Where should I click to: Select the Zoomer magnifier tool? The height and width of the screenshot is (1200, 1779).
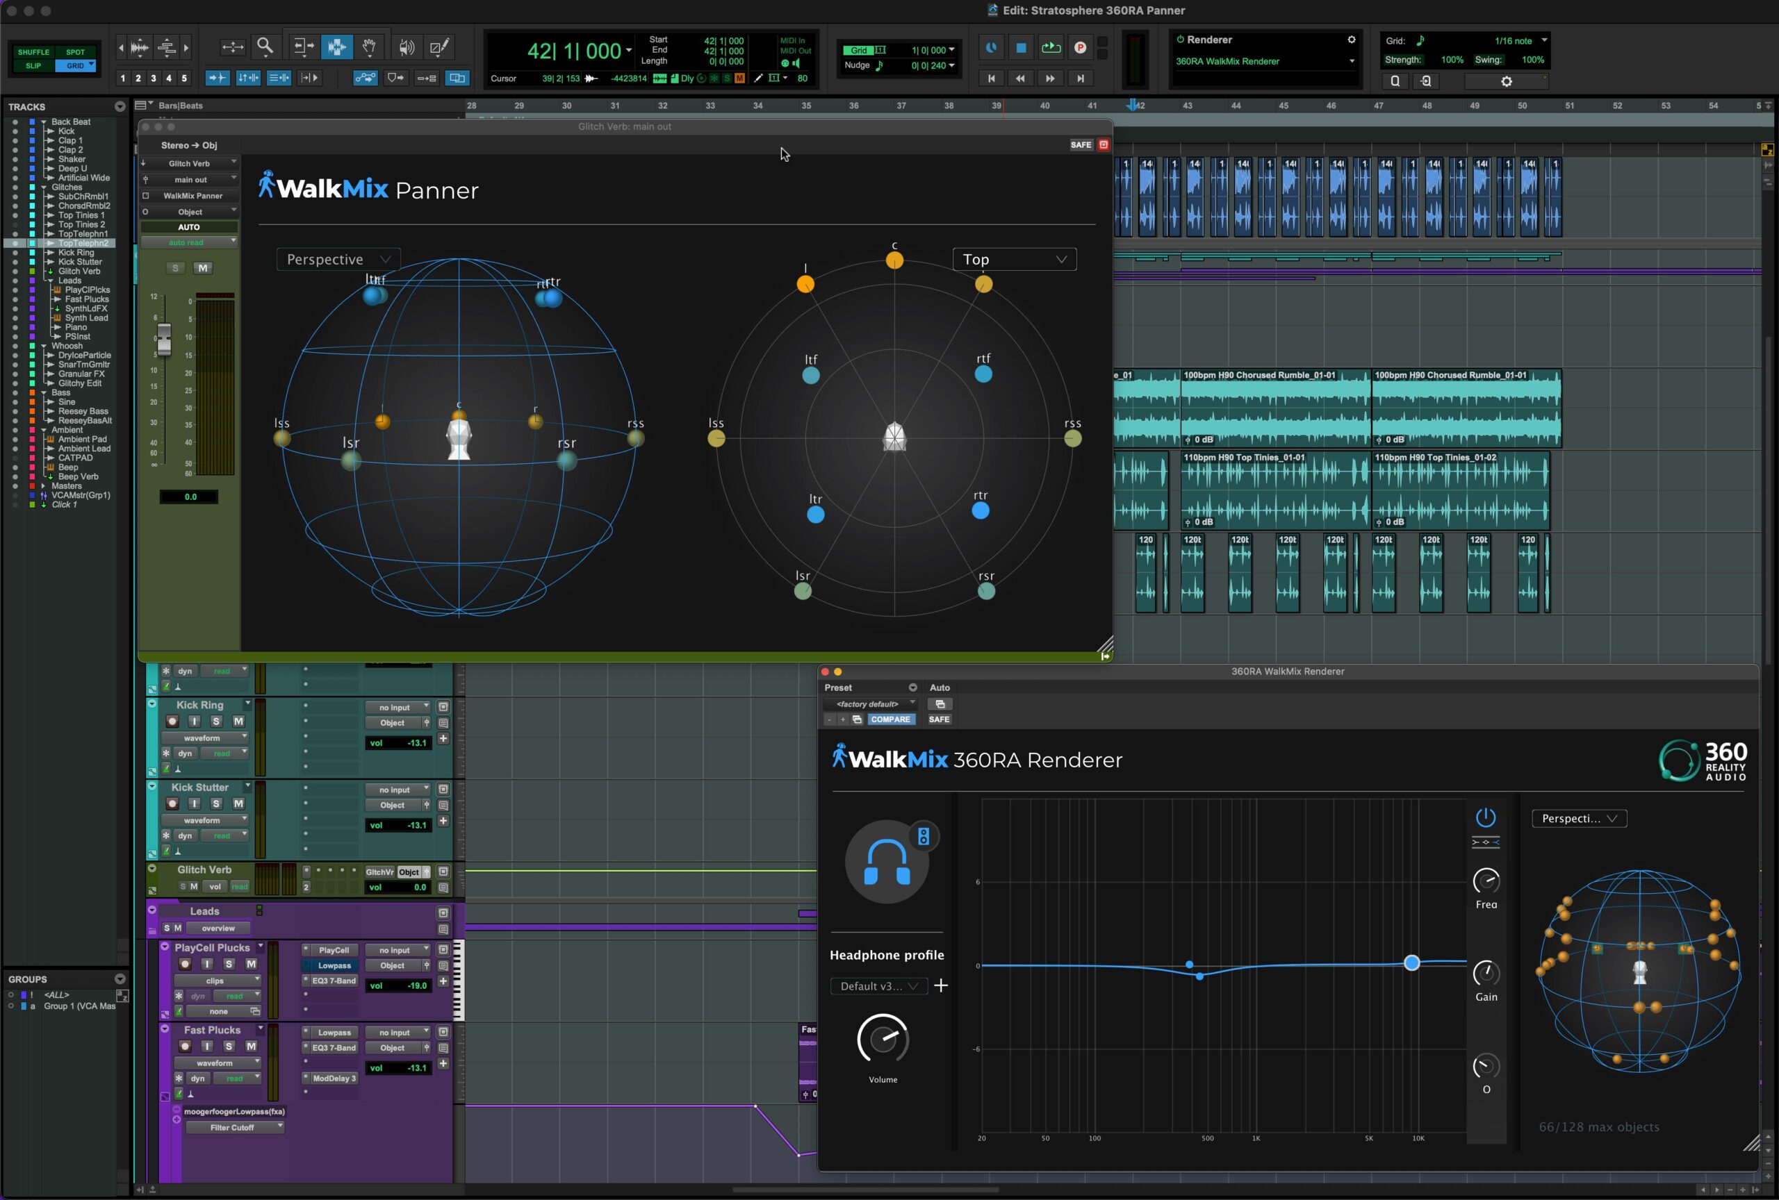[x=265, y=47]
